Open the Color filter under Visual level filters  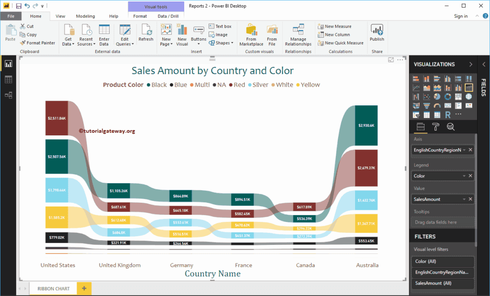[443, 261]
